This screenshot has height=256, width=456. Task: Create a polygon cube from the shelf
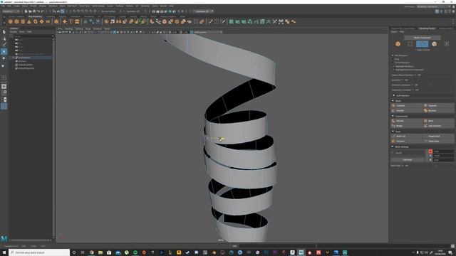[x=16, y=21]
